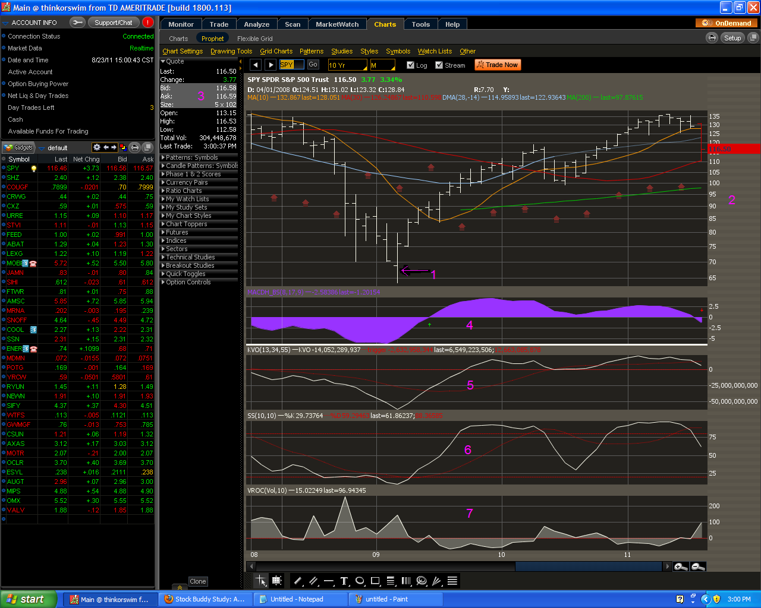Select the horizontal lines list tool

[452, 581]
